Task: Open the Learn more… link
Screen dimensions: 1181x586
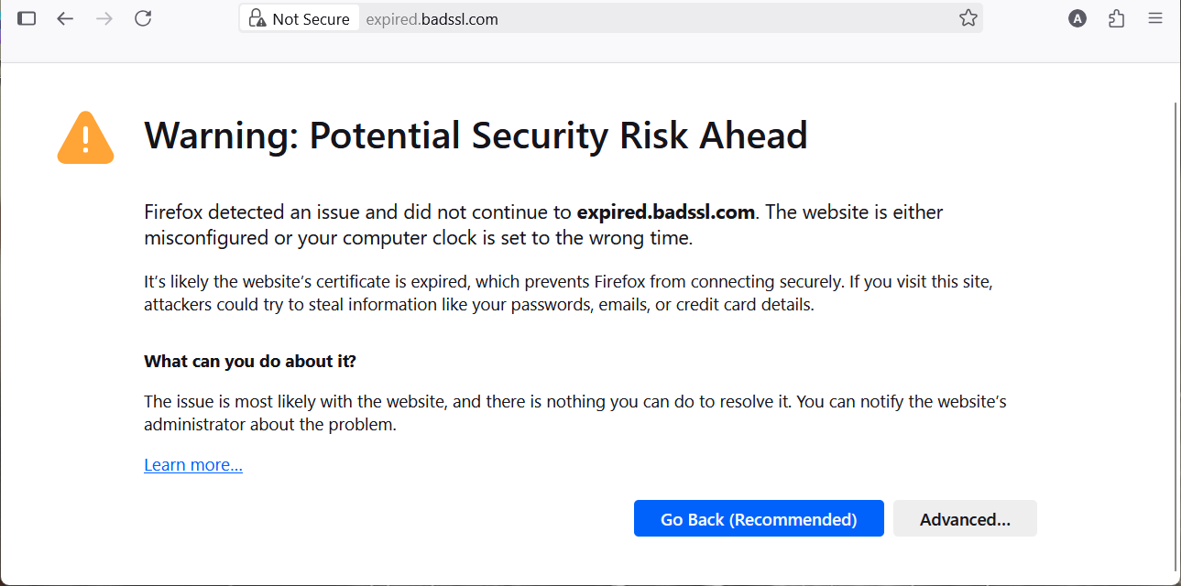Action: point(193,465)
